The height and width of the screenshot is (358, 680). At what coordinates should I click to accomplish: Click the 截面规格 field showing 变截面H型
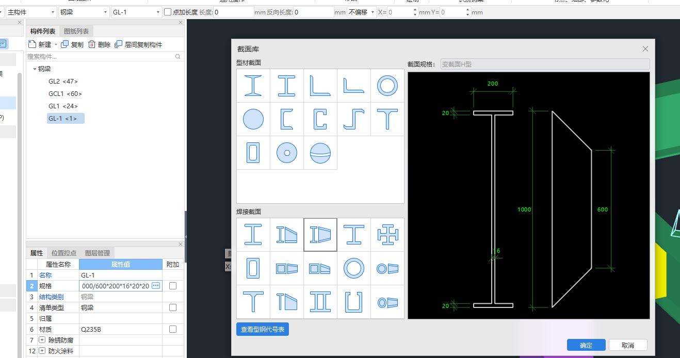[x=545, y=64]
